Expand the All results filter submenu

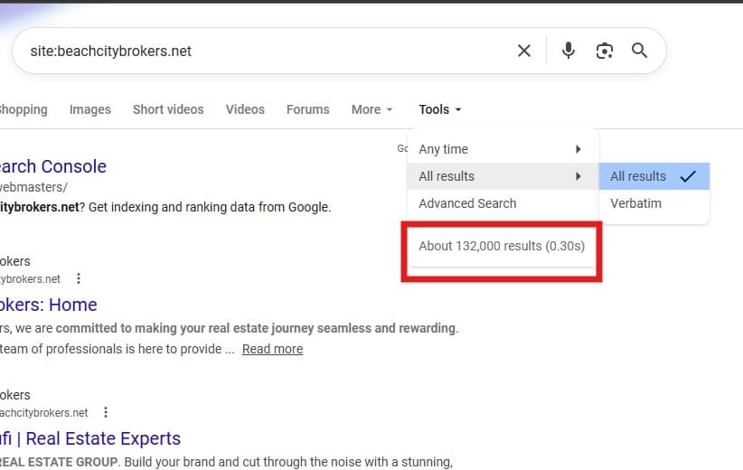click(502, 176)
